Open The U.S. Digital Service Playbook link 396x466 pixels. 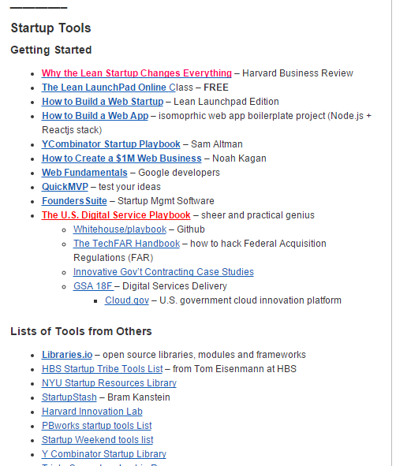click(116, 215)
